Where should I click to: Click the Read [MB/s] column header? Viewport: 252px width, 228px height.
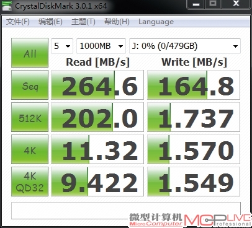point(97,62)
